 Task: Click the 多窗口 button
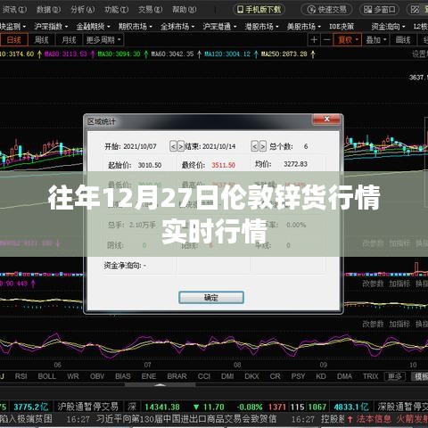pos(380,10)
